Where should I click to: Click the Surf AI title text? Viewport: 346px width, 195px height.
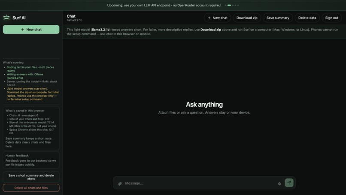point(19,18)
